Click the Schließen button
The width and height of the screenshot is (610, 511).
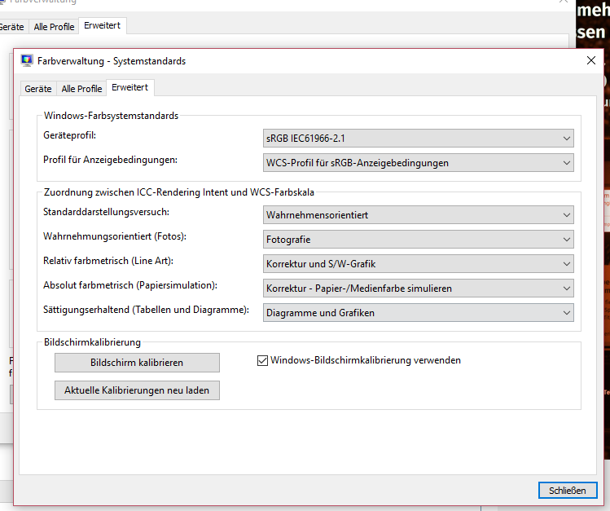[568, 491]
